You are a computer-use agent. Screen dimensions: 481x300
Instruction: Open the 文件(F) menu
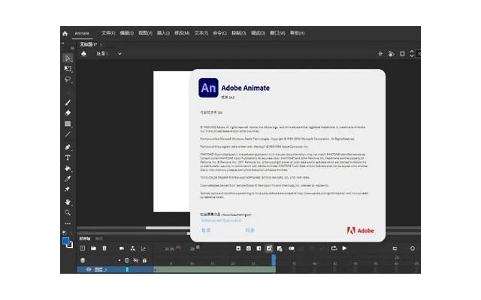[x=108, y=33]
